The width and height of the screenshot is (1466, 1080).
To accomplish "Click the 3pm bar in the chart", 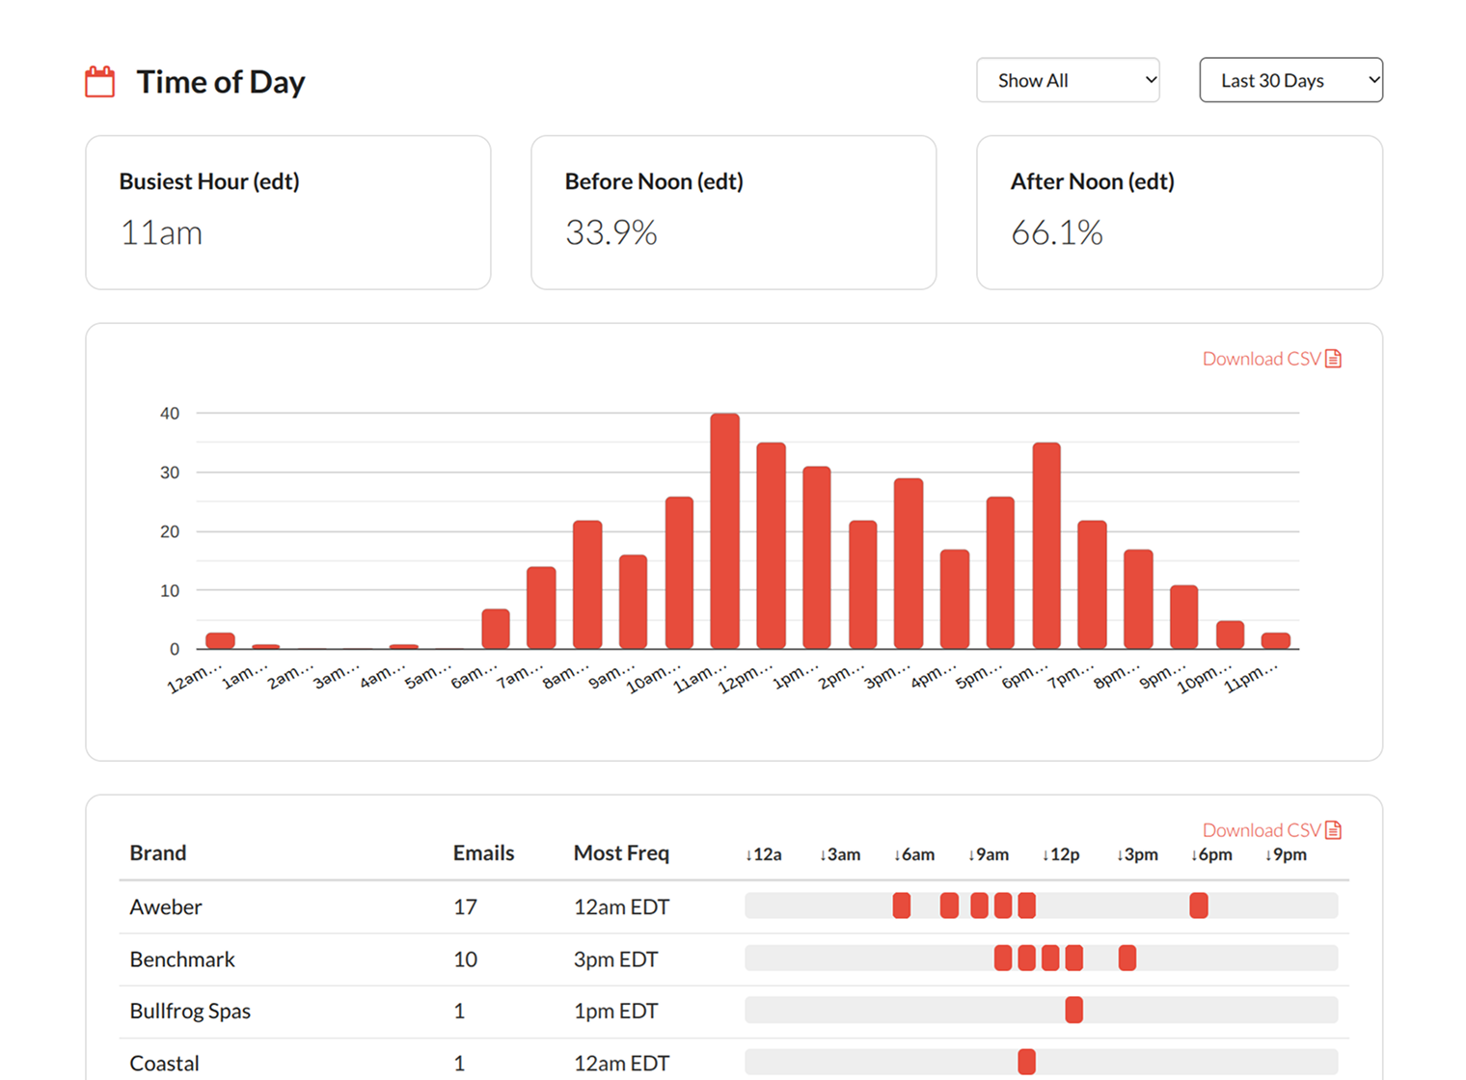I will pyautogui.click(x=909, y=563).
